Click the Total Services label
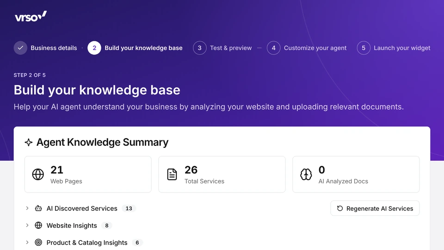 204,181
